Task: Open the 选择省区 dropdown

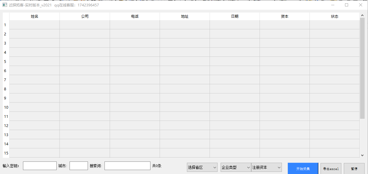Action: pos(202,167)
